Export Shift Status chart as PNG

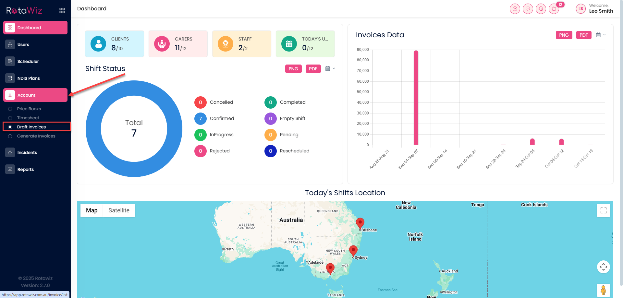293,69
